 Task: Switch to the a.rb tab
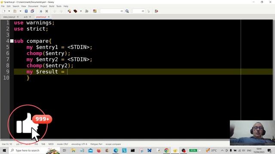[26, 17]
